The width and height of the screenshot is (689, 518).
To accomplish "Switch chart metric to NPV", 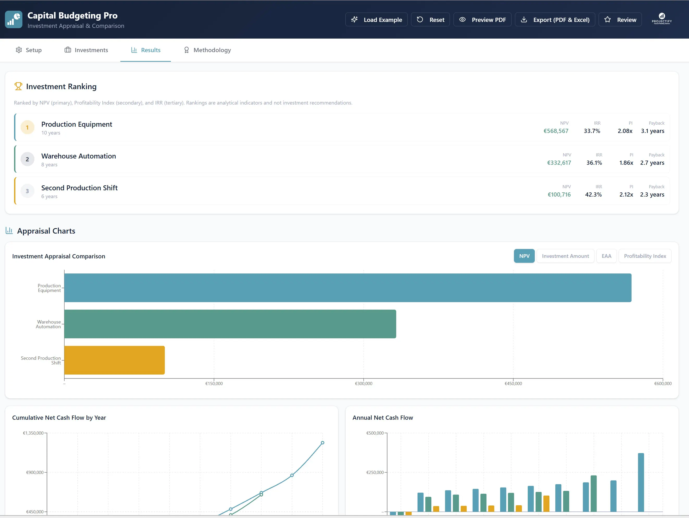I will [524, 256].
